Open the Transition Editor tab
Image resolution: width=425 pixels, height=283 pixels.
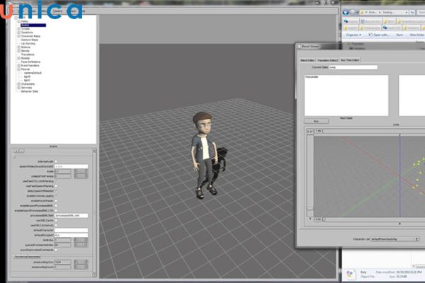(329, 60)
